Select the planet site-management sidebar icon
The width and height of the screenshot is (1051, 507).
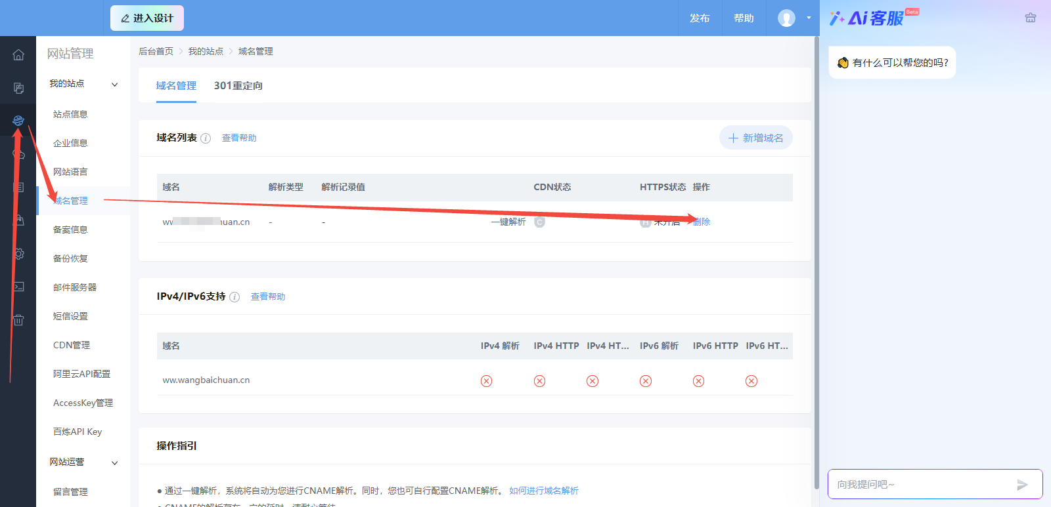[x=18, y=121]
